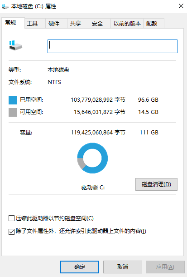The width and height of the screenshot is (187, 277).
Task: Click the 103,779,028,992 字节 value
Action: 98,100
